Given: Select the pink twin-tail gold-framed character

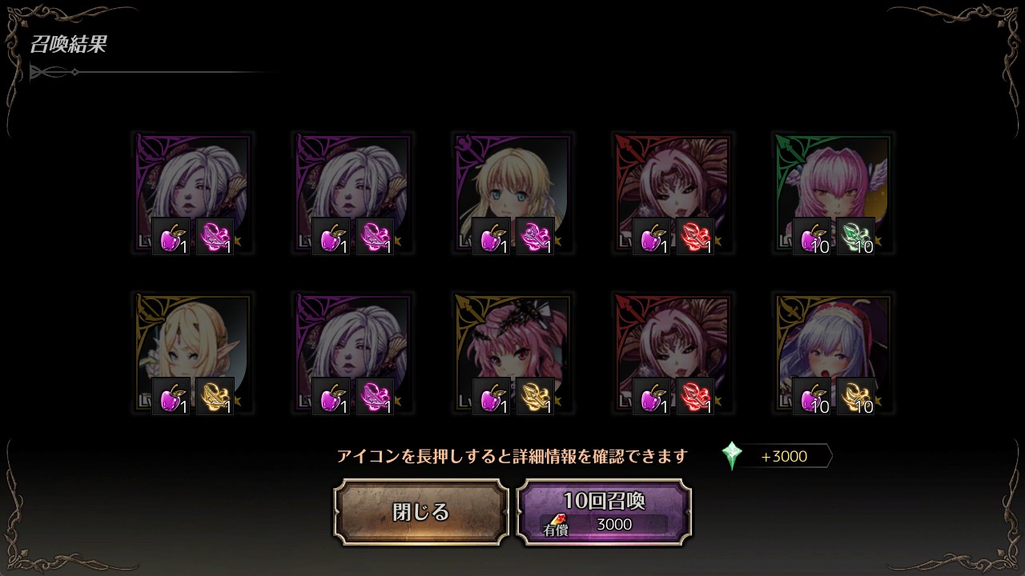Looking at the screenshot, I should [512, 354].
